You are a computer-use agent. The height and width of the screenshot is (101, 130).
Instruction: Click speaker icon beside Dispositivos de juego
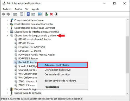point(11,35)
